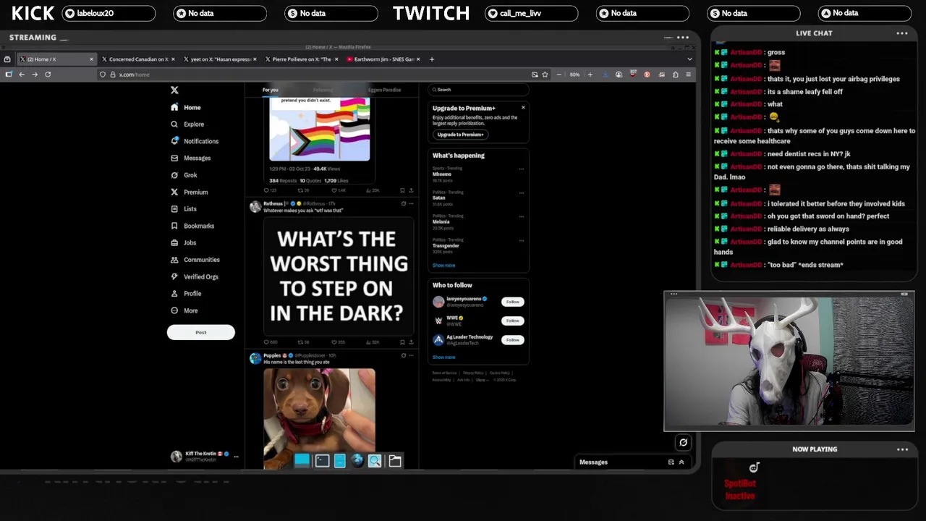Open options for Mbuemo trending item
The image size is (926, 521).
(x=521, y=169)
